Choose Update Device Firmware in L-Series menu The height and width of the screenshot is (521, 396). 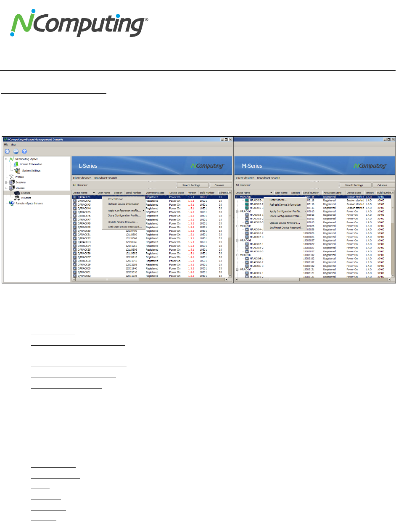point(124,222)
